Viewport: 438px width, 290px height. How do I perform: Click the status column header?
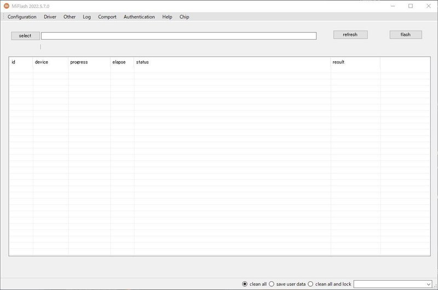(232, 62)
